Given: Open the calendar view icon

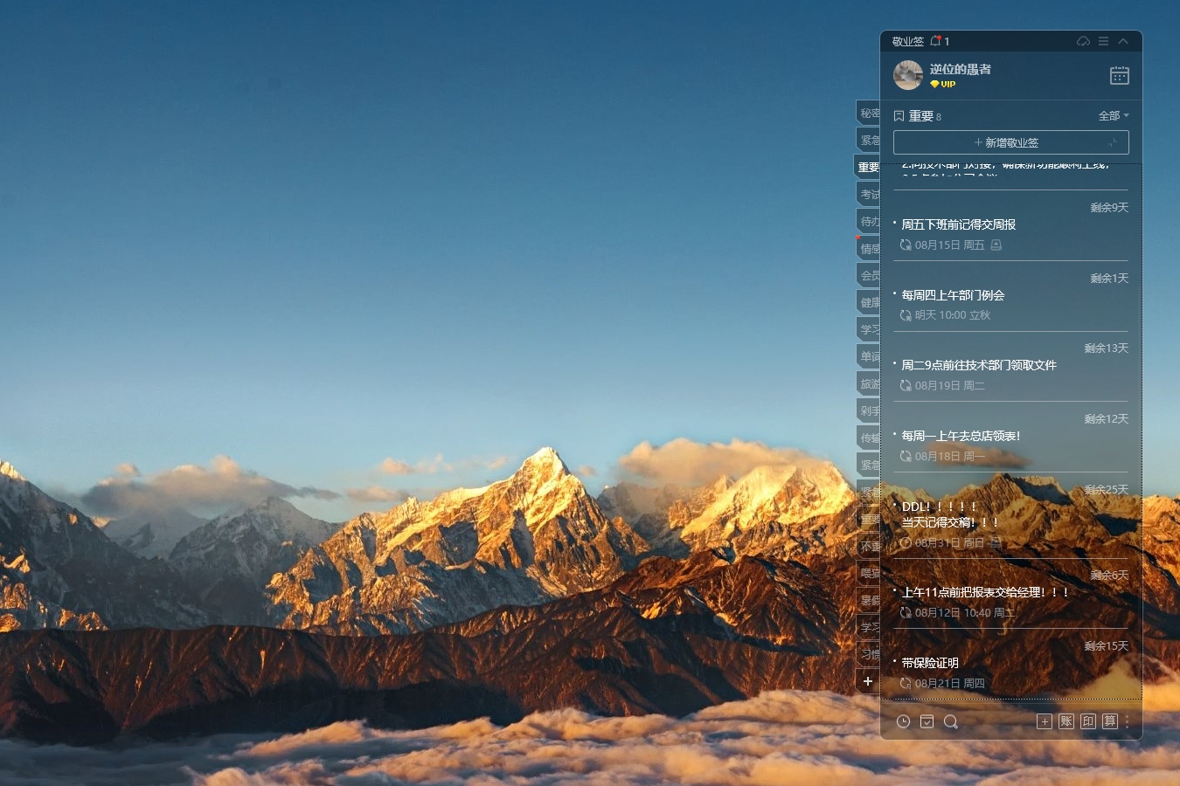Looking at the screenshot, I should coord(1120,75).
